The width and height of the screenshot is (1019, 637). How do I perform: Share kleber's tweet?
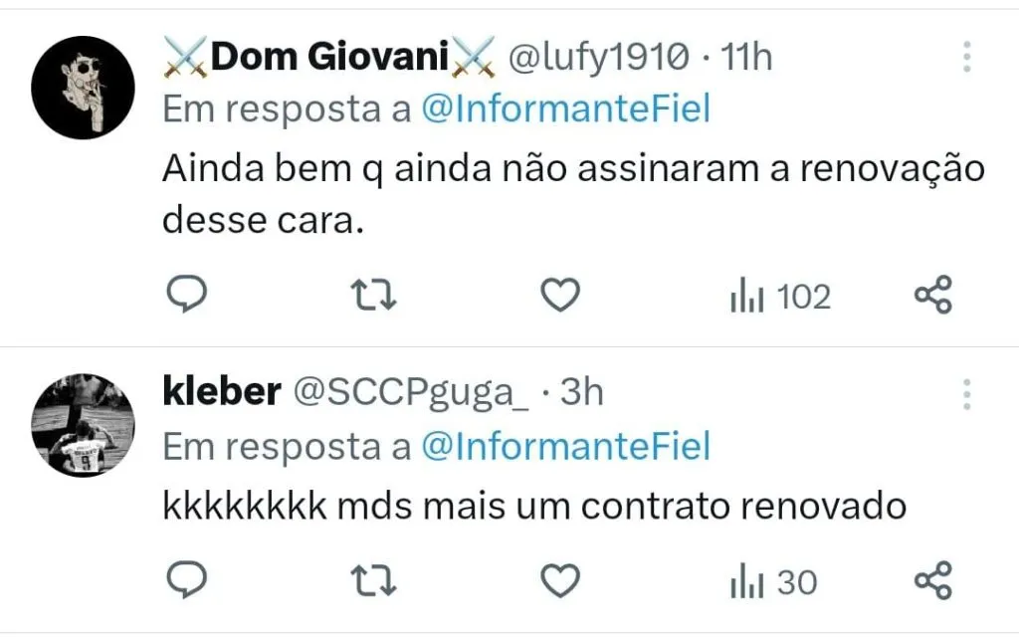[x=932, y=580]
